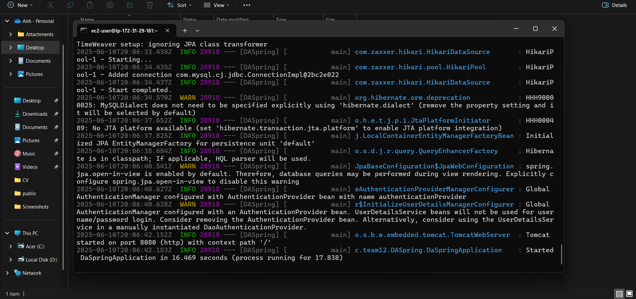Image resolution: width=636 pixels, height=299 pixels.
Task: Expand the Local Disk (D:) chevron
Action: 11,260
